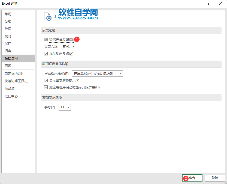The width and height of the screenshot is (227, 184).
Task: Close the Excel 选项 dialog
Action: pyautogui.click(x=221, y=3)
